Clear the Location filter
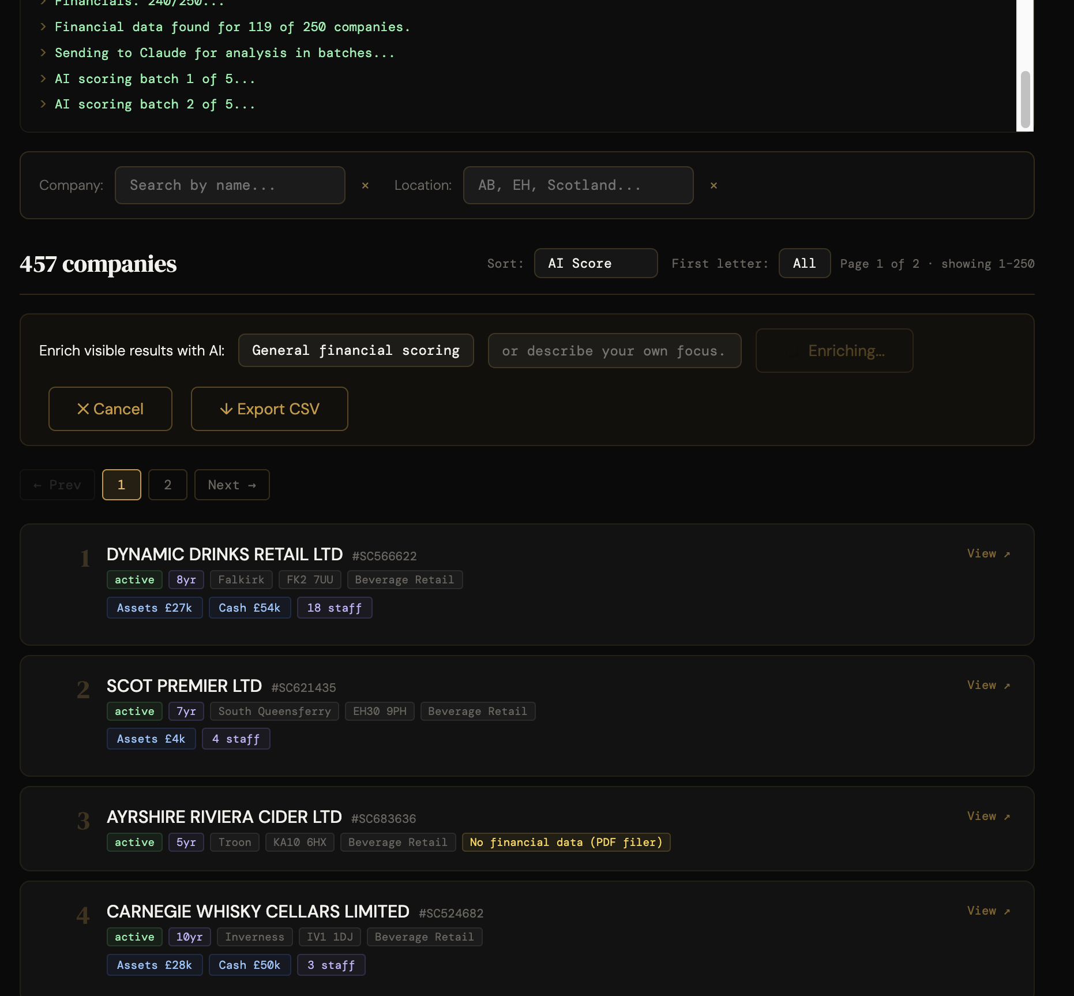1074x996 pixels. [x=714, y=185]
